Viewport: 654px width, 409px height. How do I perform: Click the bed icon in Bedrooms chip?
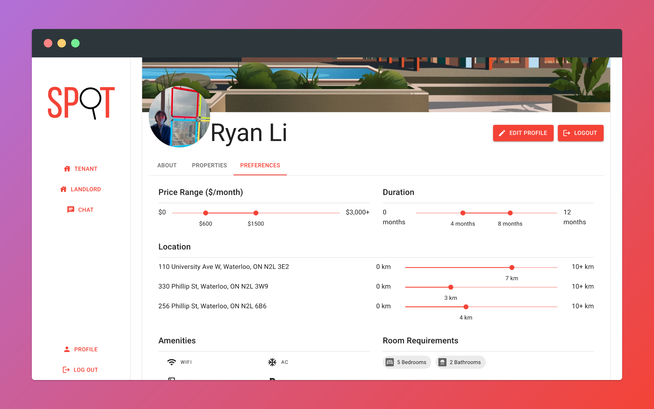(x=390, y=362)
